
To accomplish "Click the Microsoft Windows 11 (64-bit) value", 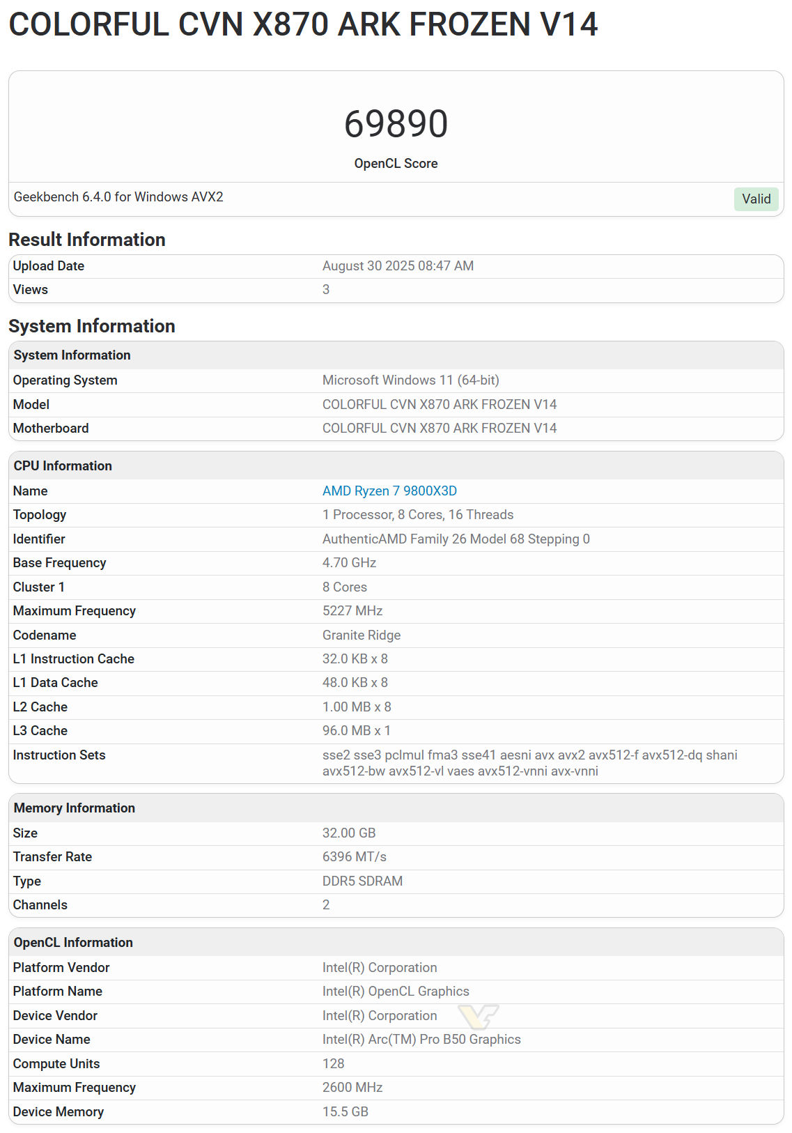I will click(x=411, y=380).
